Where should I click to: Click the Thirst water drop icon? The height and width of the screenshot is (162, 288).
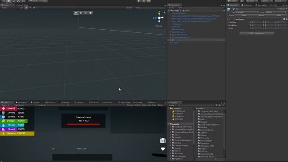point(3,125)
